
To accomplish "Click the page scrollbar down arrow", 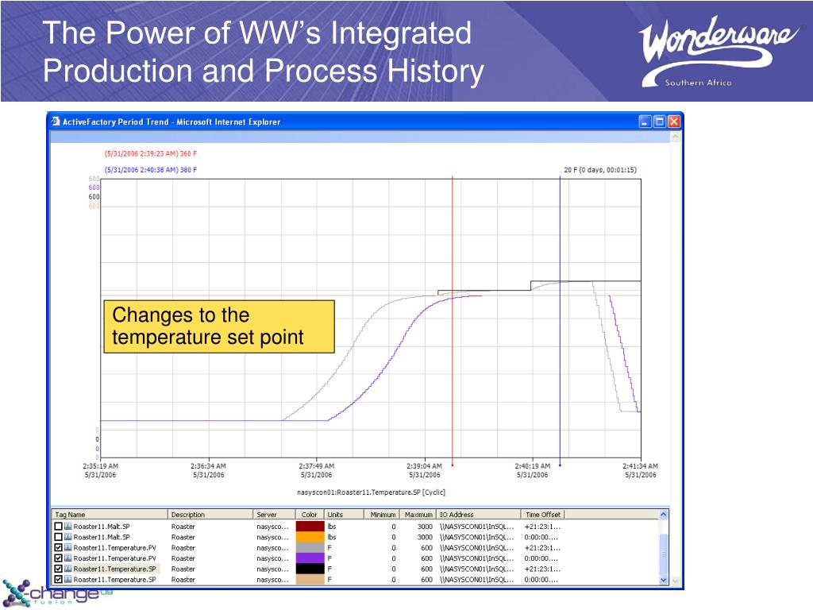I will tap(675, 581).
